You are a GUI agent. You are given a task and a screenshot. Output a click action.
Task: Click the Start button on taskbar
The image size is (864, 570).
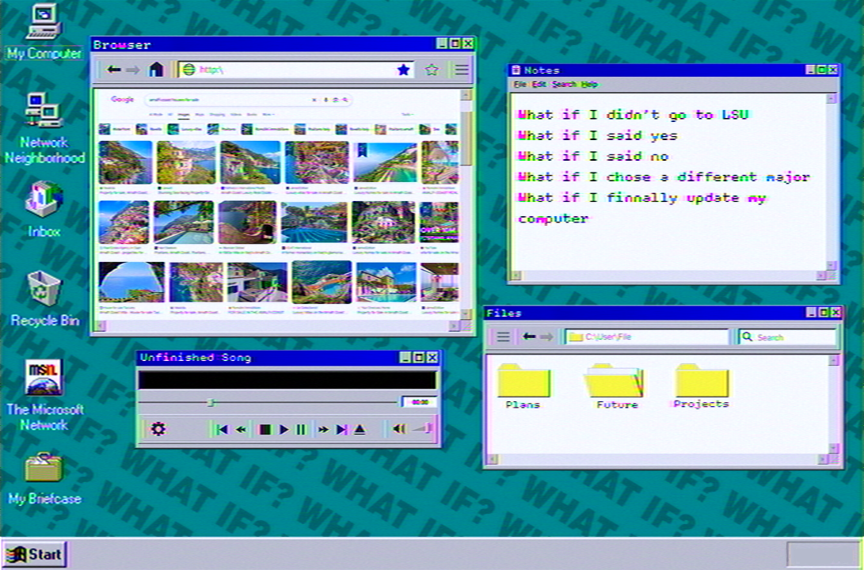pos(35,554)
